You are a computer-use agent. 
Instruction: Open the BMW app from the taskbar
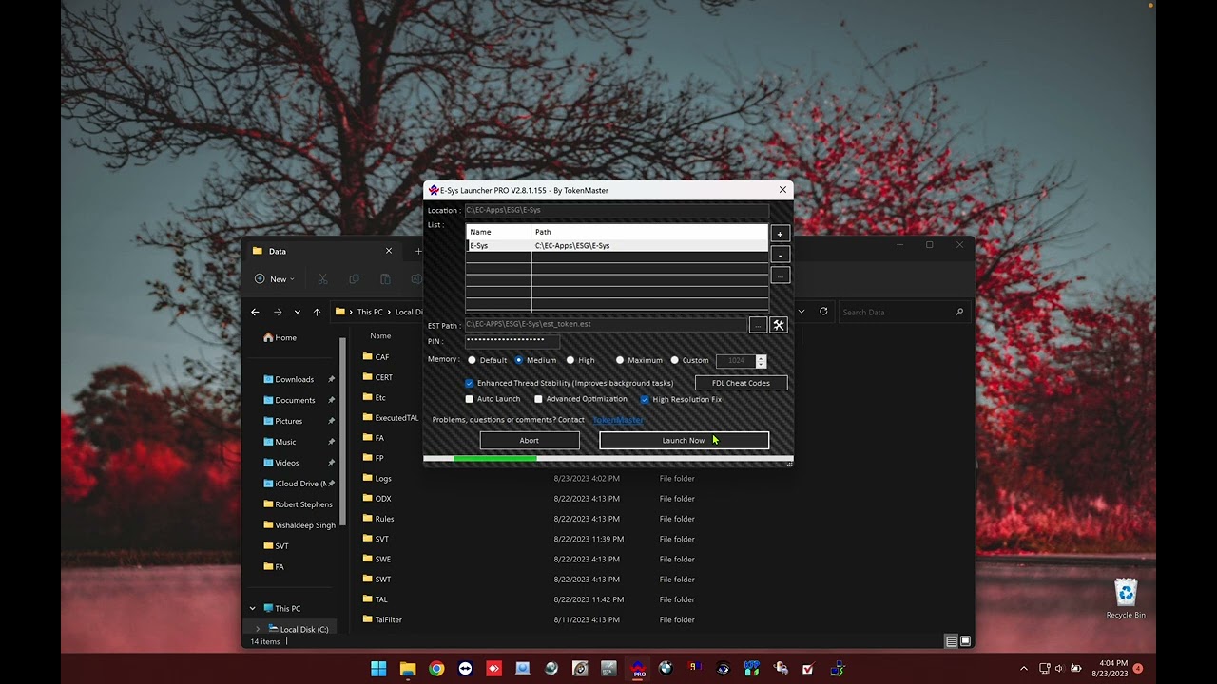point(666,669)
